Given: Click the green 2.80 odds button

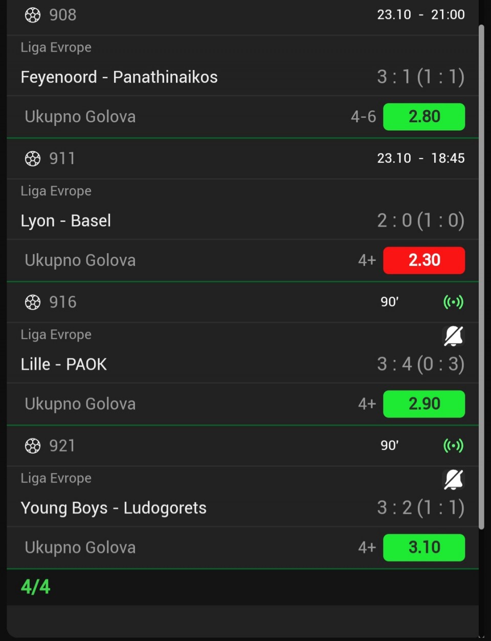Looking at the screenshot, I should click(424, 117).
